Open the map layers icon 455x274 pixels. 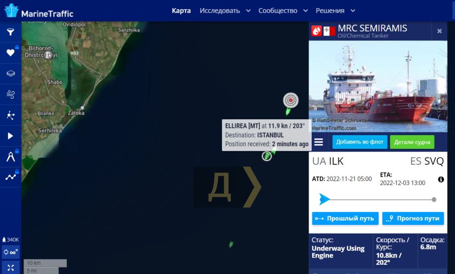pyautogui.click(x=10, y=73)
